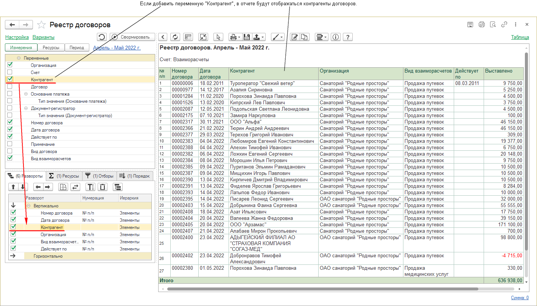The height and width of the screenshot is (306, 537).
Task: Click the refresh report icon in toolbar
Action: 175,37
